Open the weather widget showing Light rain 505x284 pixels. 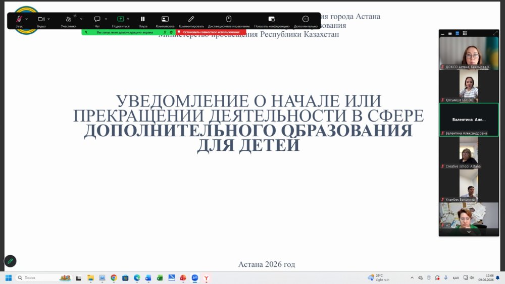[x=379, y=278]
